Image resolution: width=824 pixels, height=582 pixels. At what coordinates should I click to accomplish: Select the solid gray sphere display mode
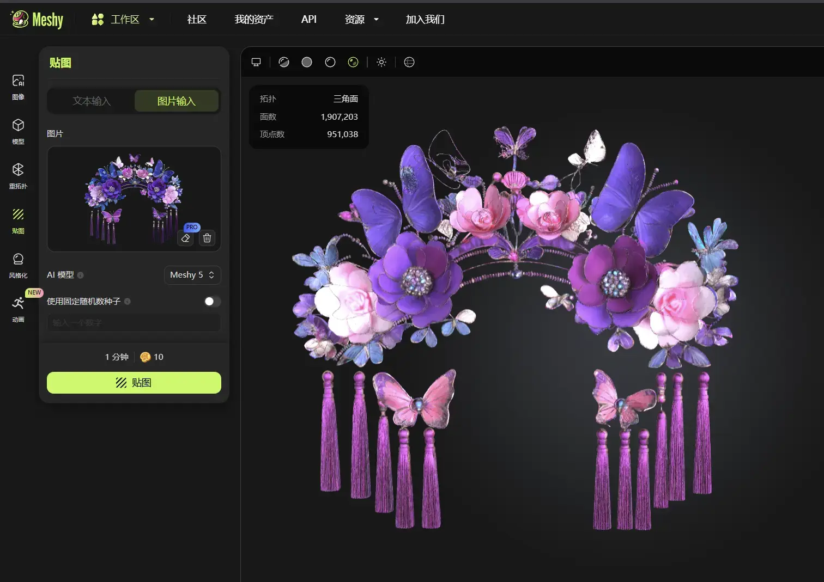306,62
